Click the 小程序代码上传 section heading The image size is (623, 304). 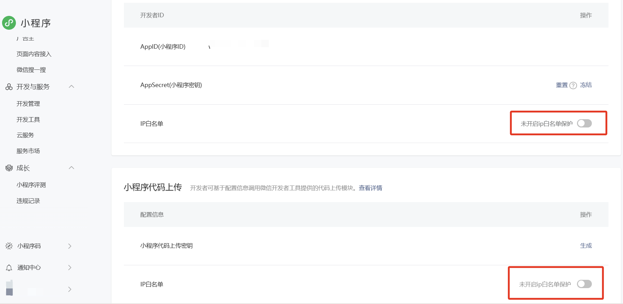click(153, 187)
